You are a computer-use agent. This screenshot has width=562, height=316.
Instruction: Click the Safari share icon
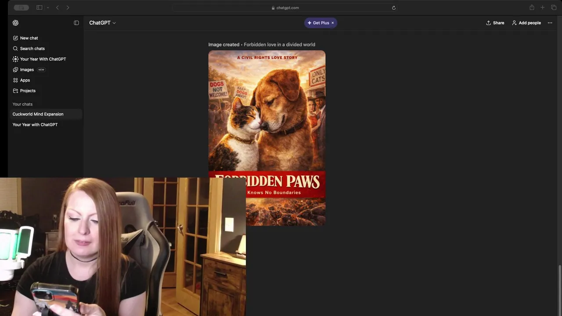[532, 7]
